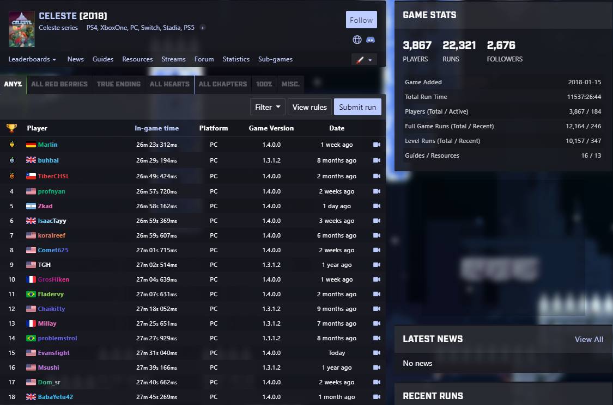Select the 100% category tab
This screenshot has width=613, height=405.
tap(264, 84)
